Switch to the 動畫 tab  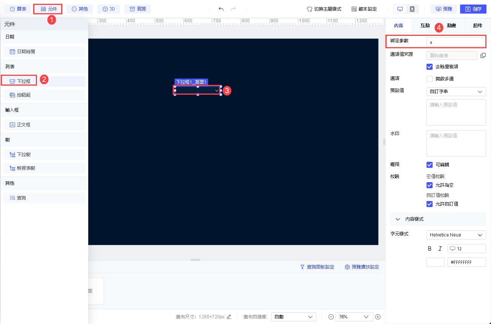coord(451,26)
